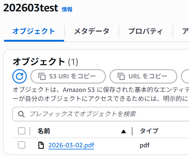
Task: Click copy icon in S3 URI button
Action: click(x=42, y=76)
